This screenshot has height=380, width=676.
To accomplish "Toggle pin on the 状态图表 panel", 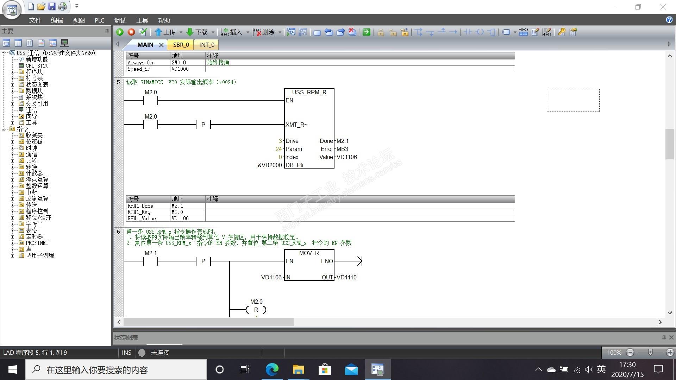I will (x=664, y=337).
